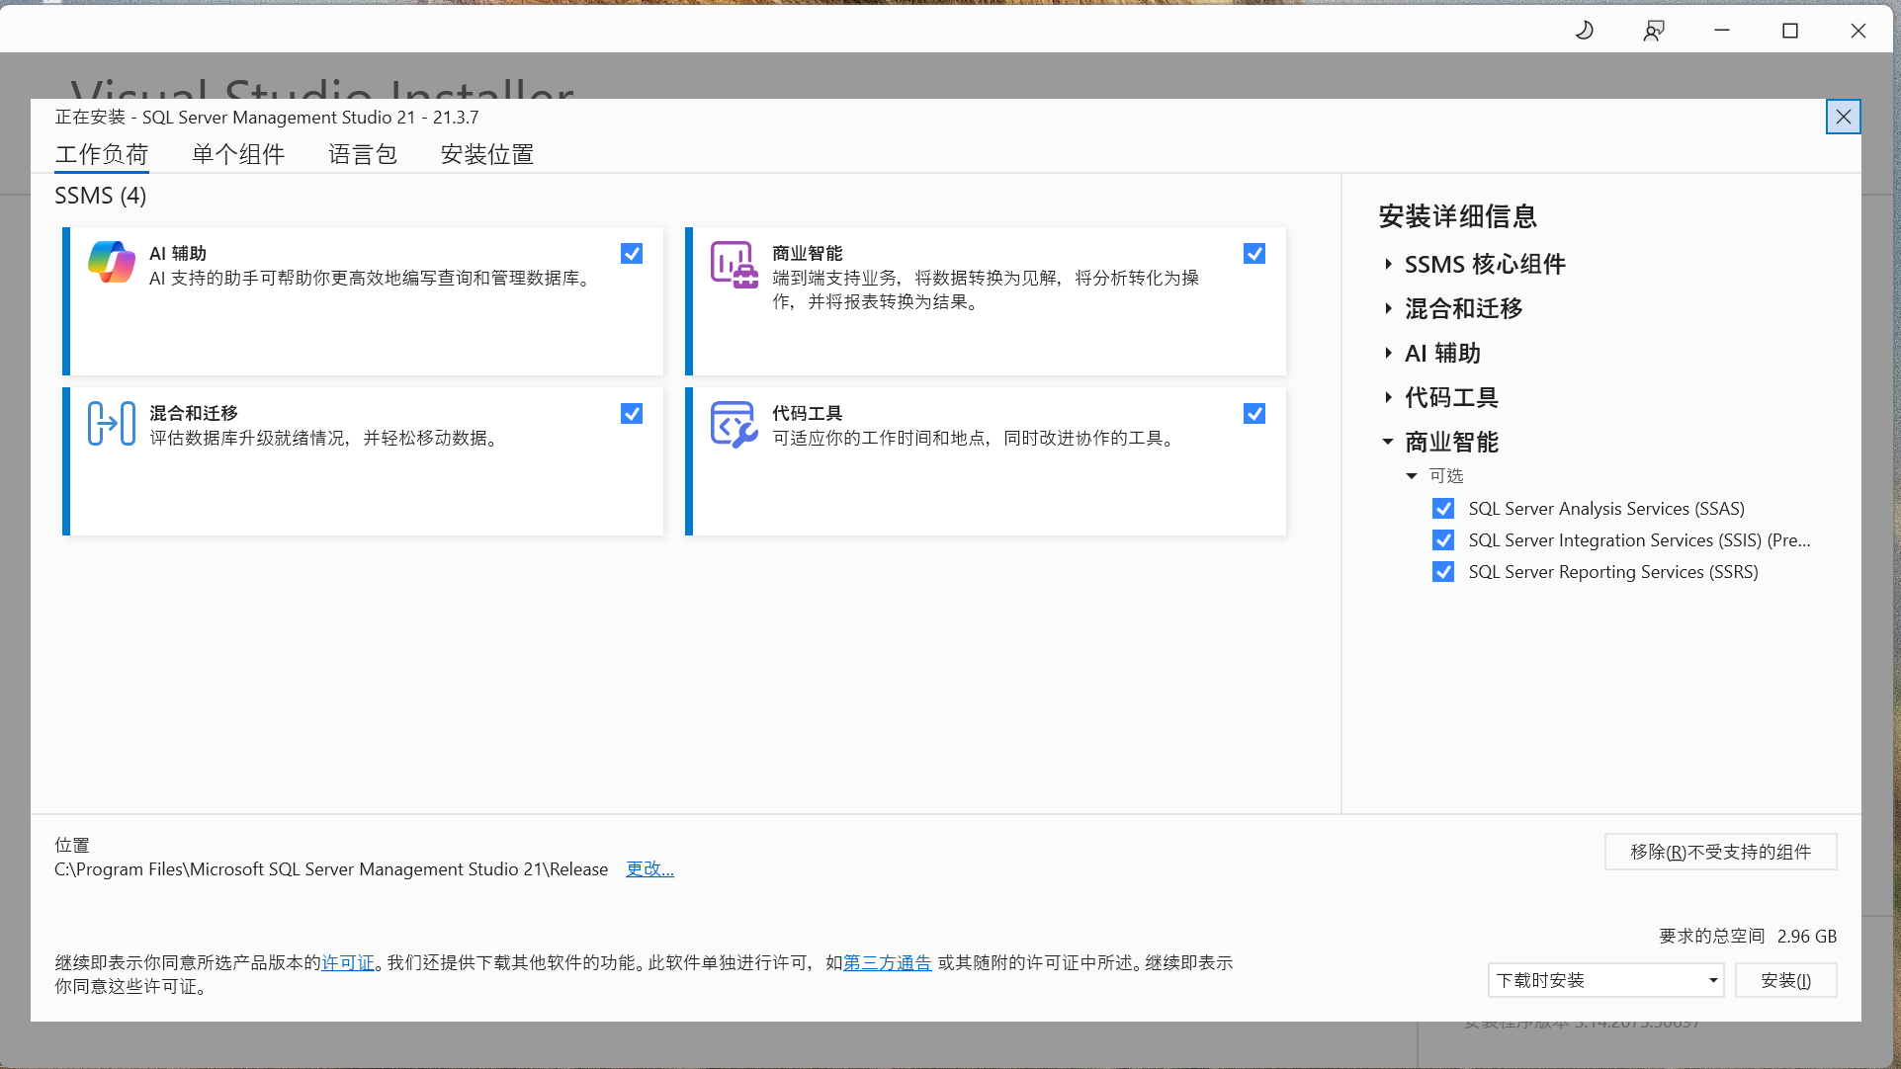Viewport: 1901px width, 1069px height.
Task: Open the 更改... install location link
Action: click(648, 869)
